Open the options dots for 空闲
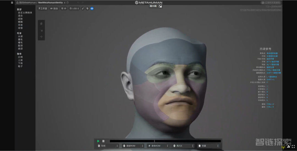Screen dimensions: 297x151 117,146
